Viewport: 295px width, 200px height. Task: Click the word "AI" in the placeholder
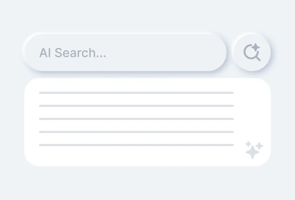click(x=45, y=53)
